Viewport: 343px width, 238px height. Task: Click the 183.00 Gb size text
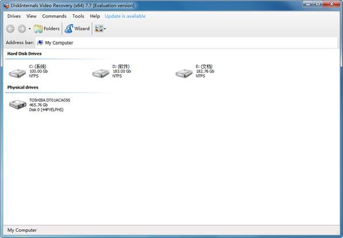coord(122,71)
